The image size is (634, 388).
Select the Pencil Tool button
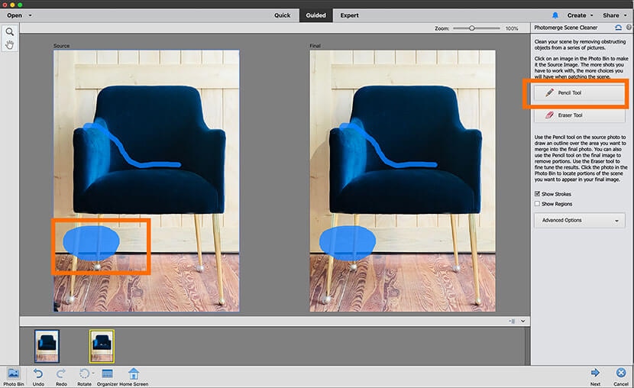[x=579, y=92]
